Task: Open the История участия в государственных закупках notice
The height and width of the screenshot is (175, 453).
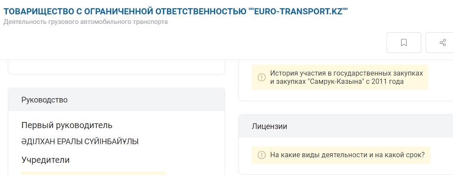Action: 340,77
